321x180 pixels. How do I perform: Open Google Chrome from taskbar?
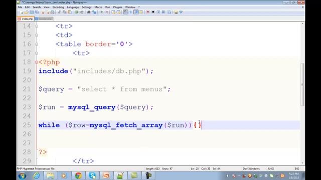coord(78,175)
